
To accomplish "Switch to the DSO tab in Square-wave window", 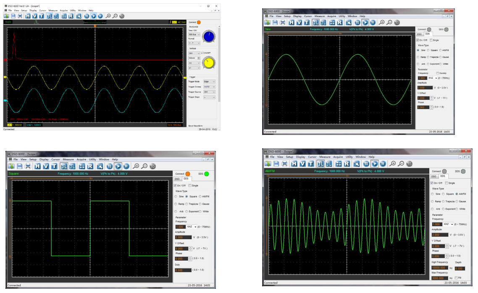I will [x=178, y=179].
